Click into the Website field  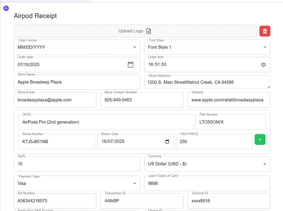click(x=229, y=100)
